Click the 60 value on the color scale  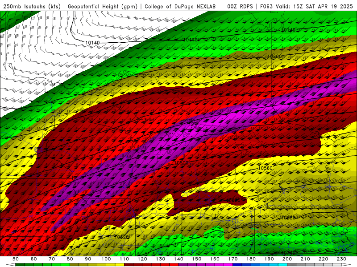[x=33, y=259]
